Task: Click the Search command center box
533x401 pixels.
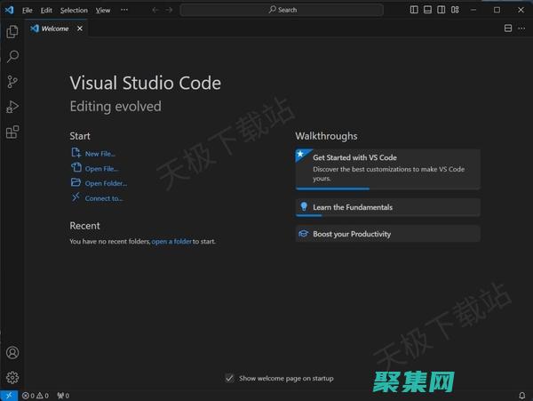Action: (x=282, y=10)
